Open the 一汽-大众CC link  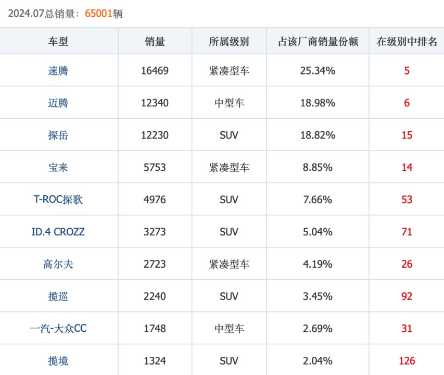click(58, 329)
